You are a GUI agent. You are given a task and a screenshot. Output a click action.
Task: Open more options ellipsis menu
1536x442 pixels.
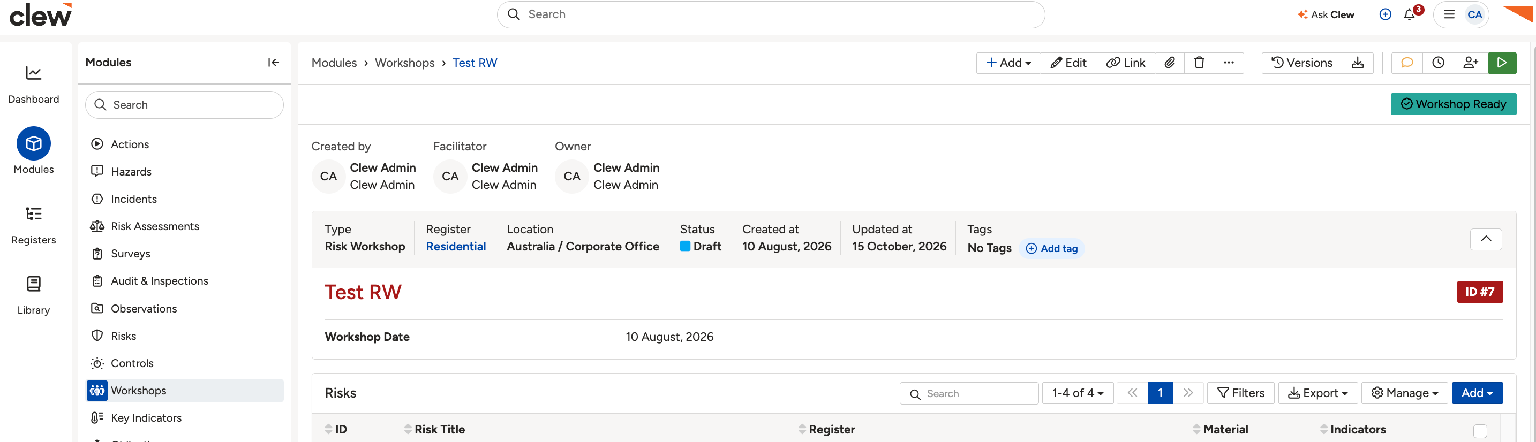(1229, 63)
